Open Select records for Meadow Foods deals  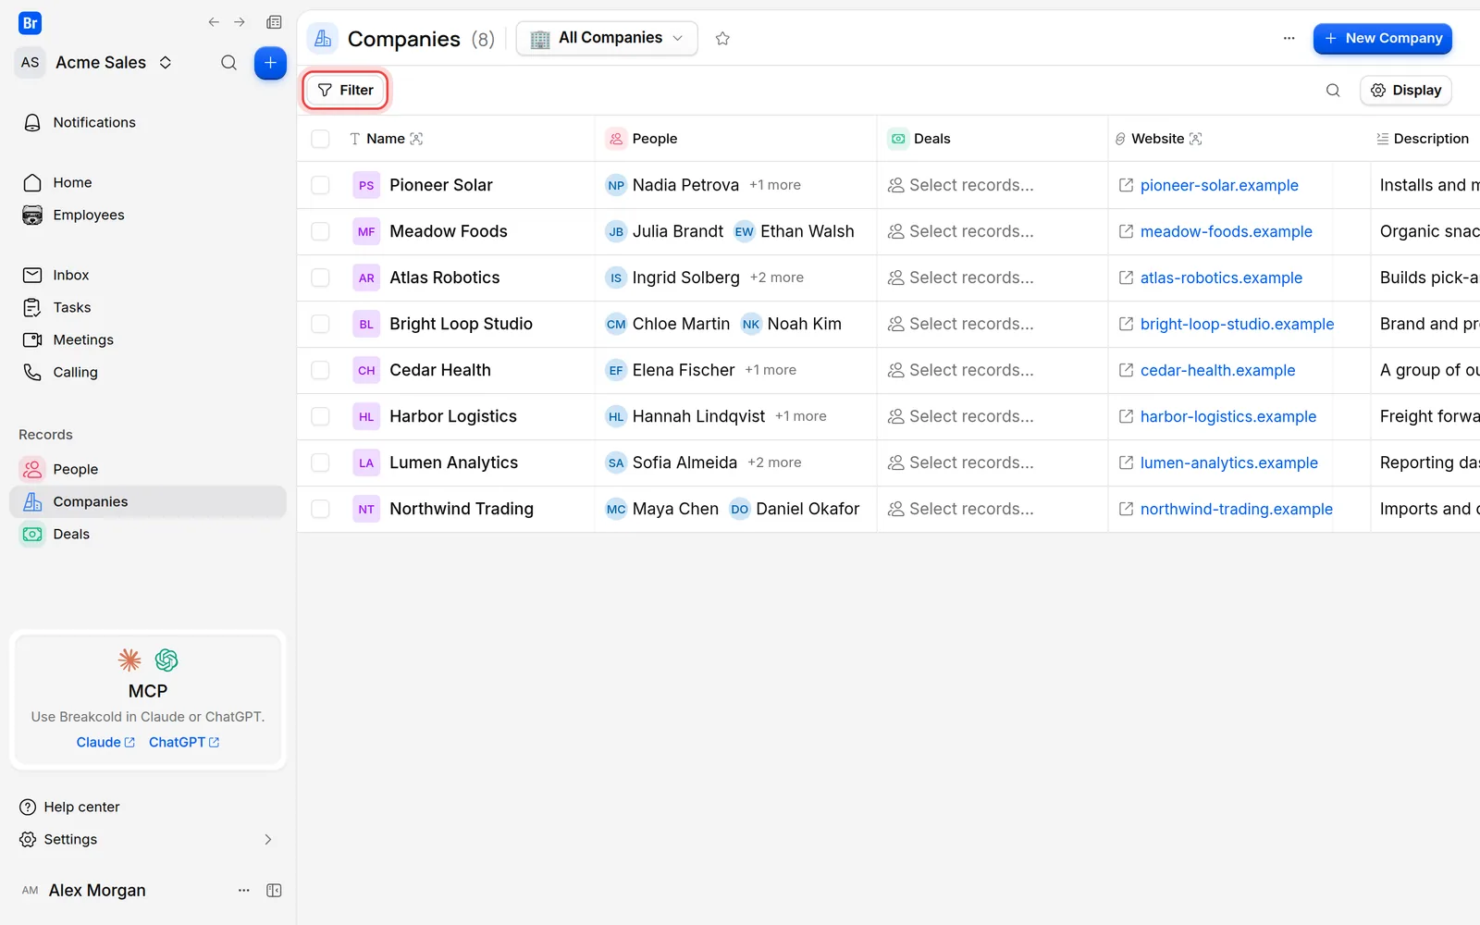(x=961, y=231)
